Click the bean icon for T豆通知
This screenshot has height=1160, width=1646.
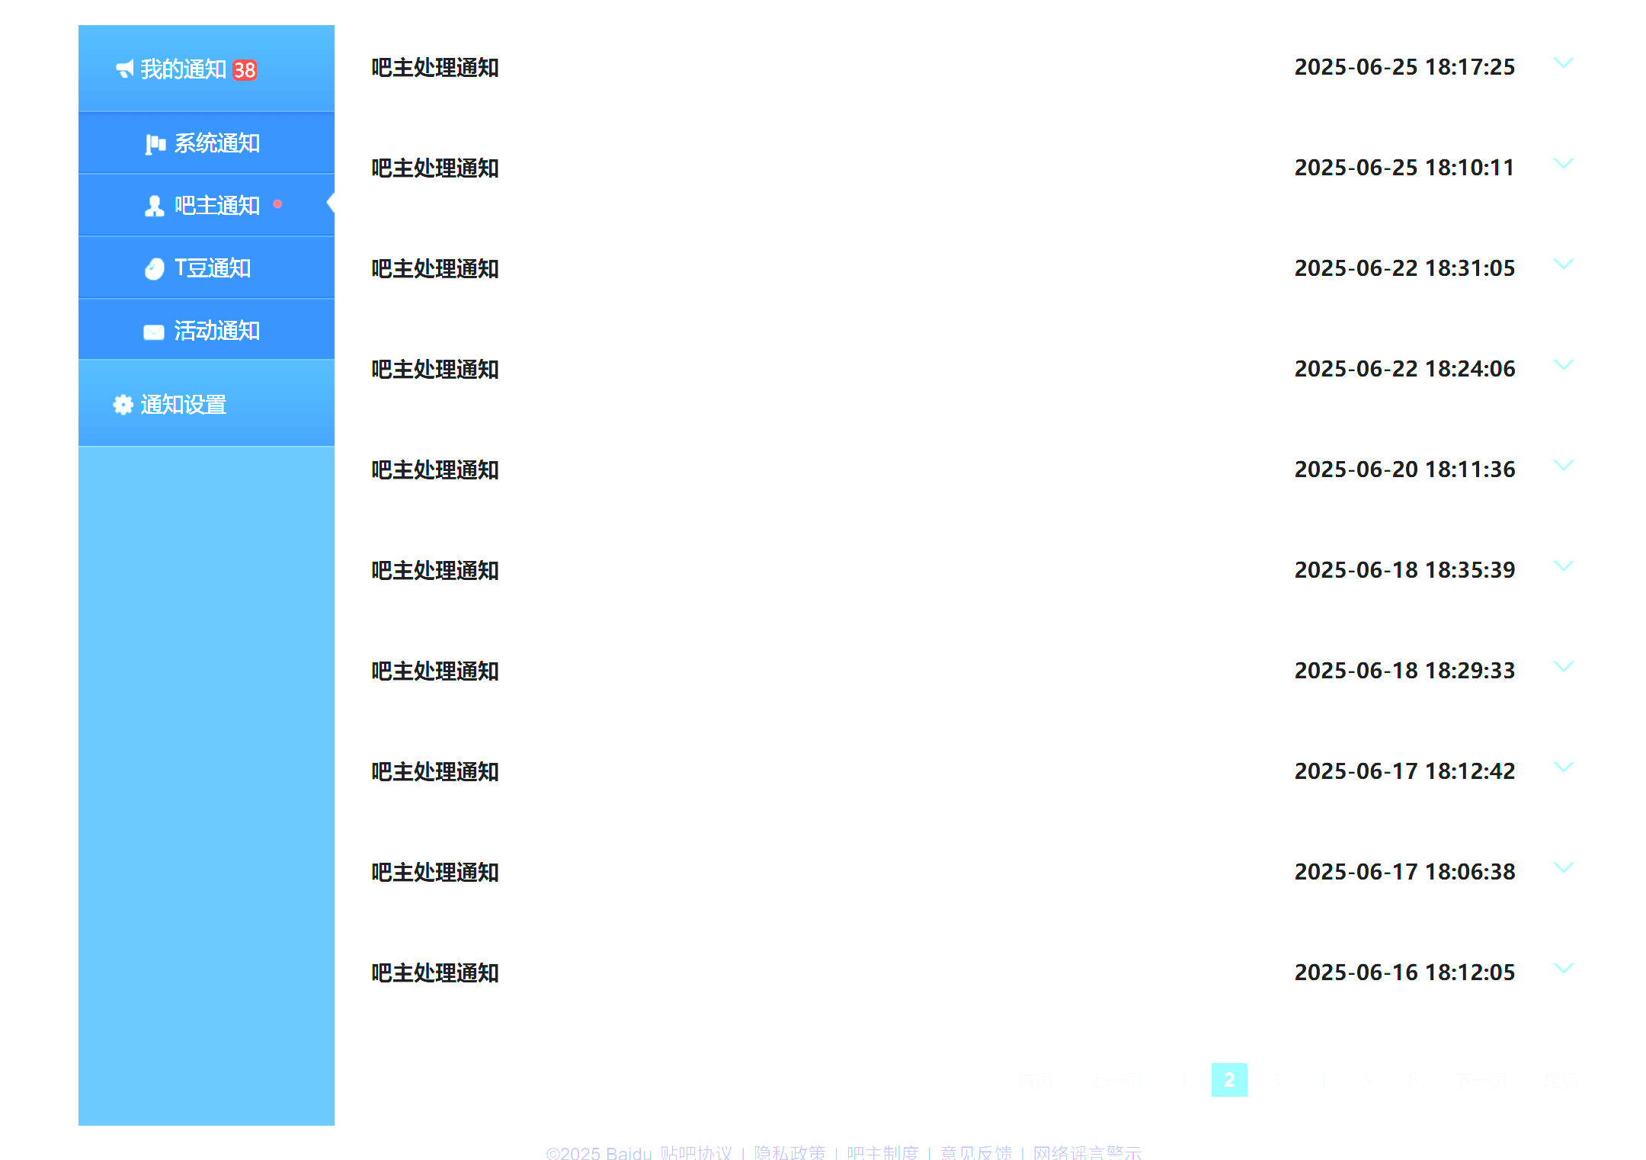tap(155, 269)
